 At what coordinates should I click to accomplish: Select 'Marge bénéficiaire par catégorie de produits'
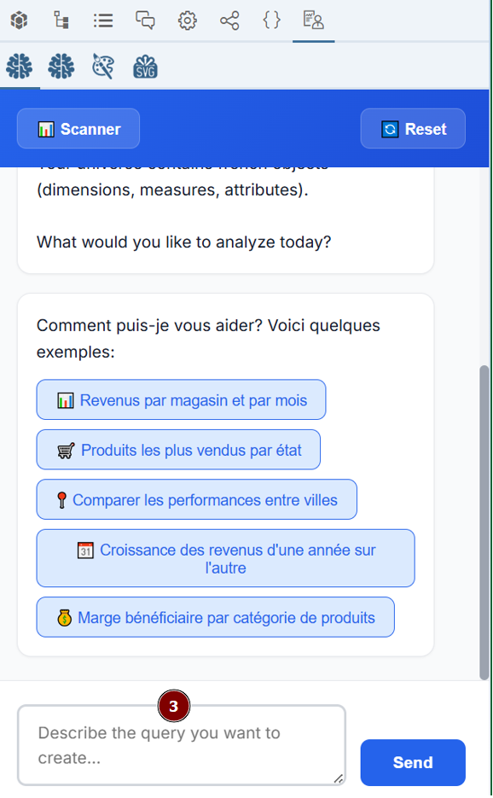[215, 616]
